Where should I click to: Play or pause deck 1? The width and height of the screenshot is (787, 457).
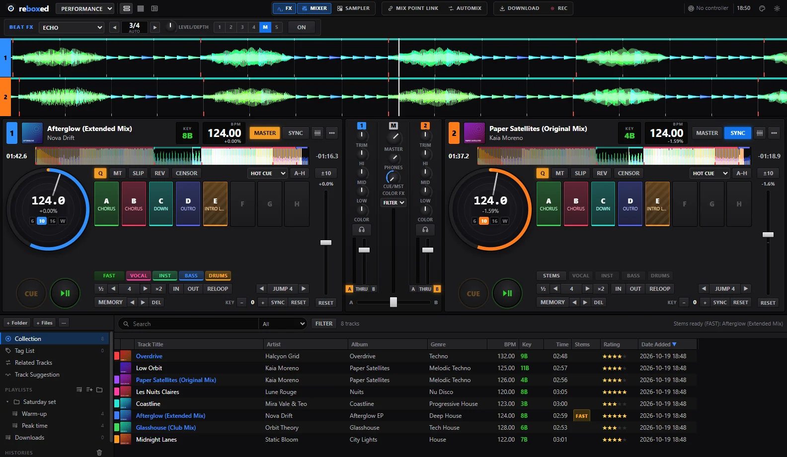(65, 293)
